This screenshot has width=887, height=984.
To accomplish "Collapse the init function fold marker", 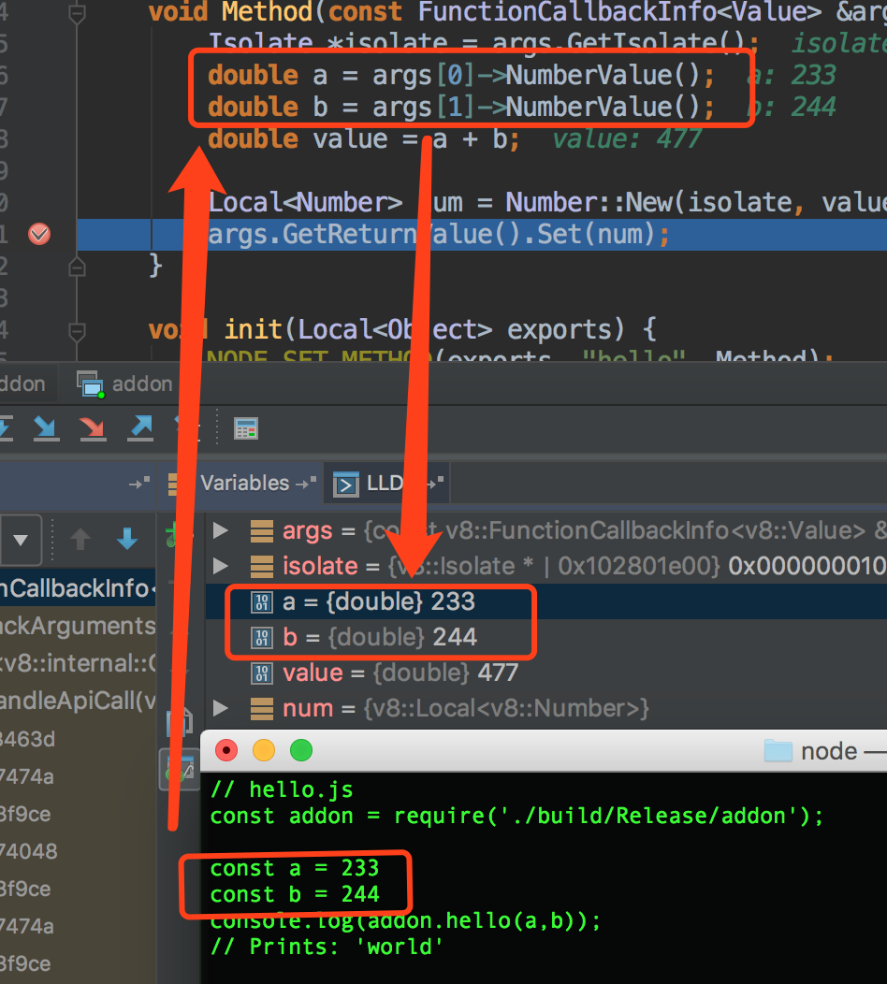I will point(77,331).
